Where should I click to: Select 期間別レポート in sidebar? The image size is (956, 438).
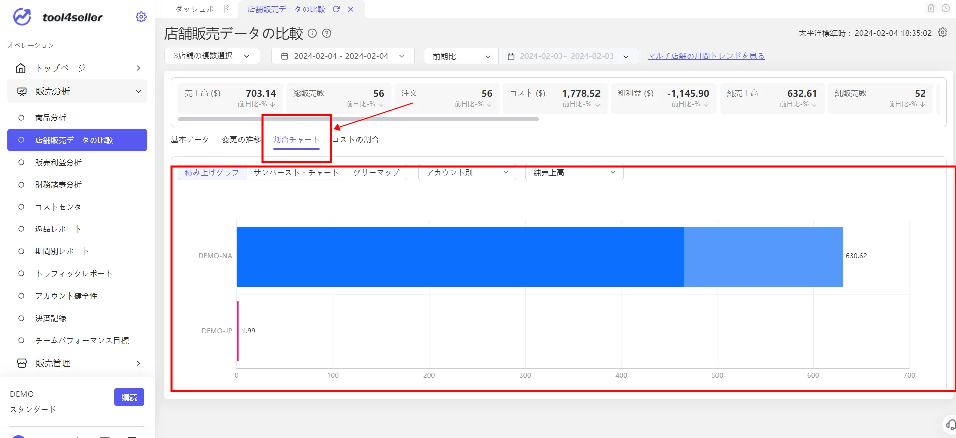62,251
